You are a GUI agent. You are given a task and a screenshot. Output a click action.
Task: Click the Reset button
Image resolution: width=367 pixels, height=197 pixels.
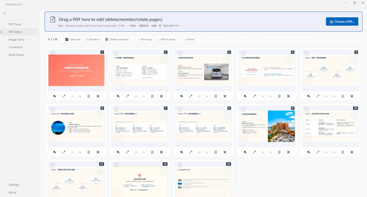click(189, 39)
